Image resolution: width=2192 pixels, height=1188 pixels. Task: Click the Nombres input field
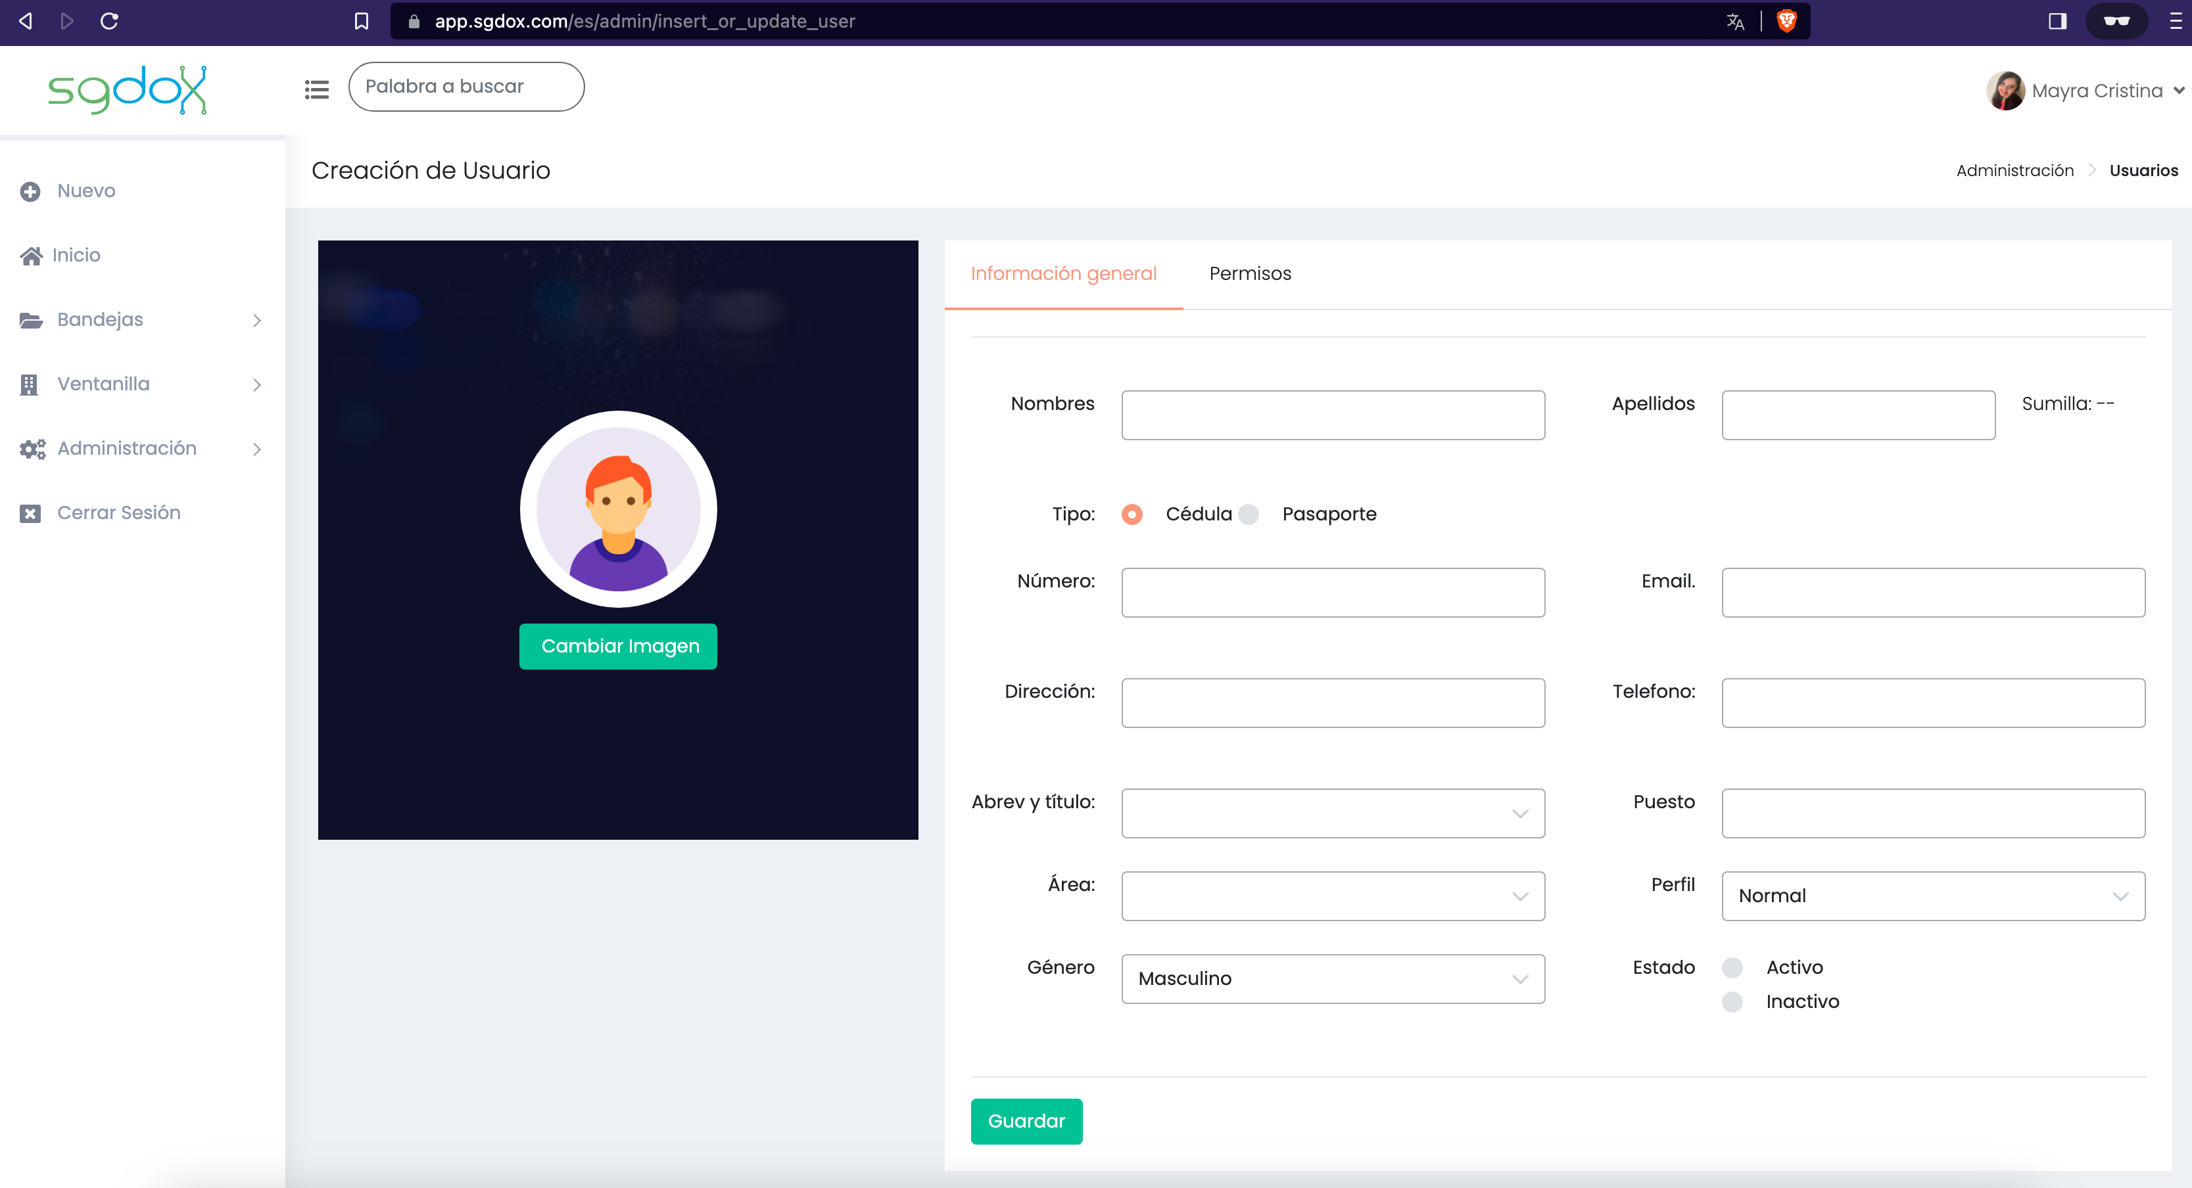(x=1333, y=415)
